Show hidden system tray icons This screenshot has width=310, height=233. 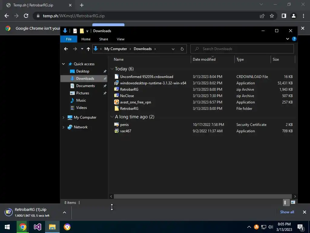click(249, 227)
